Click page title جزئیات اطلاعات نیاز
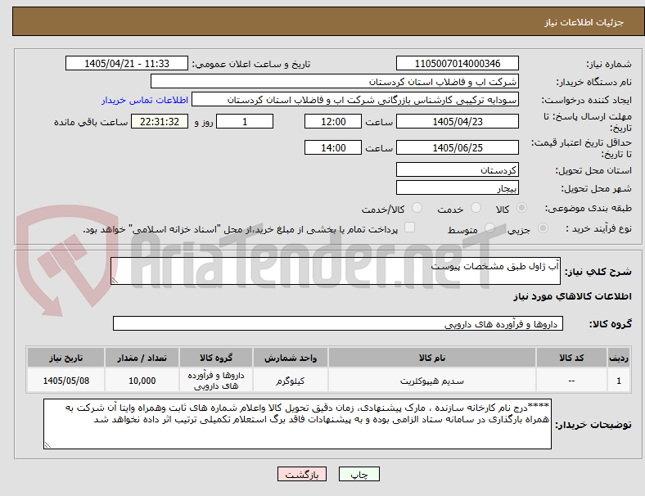This screenshot has width=645, height=496. [x=584, y=22]
